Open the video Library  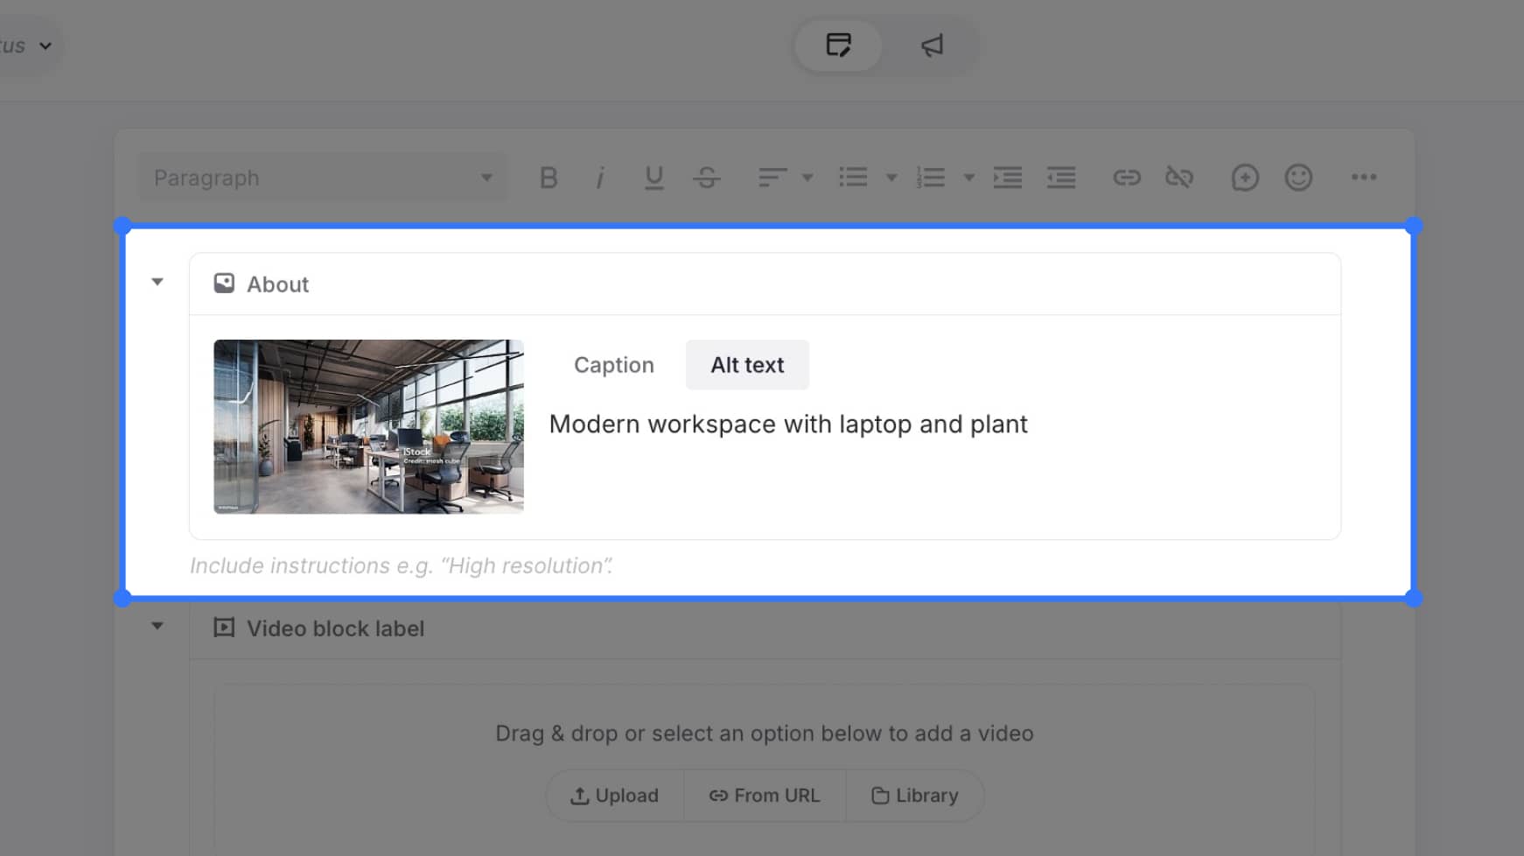pos(915,796)
